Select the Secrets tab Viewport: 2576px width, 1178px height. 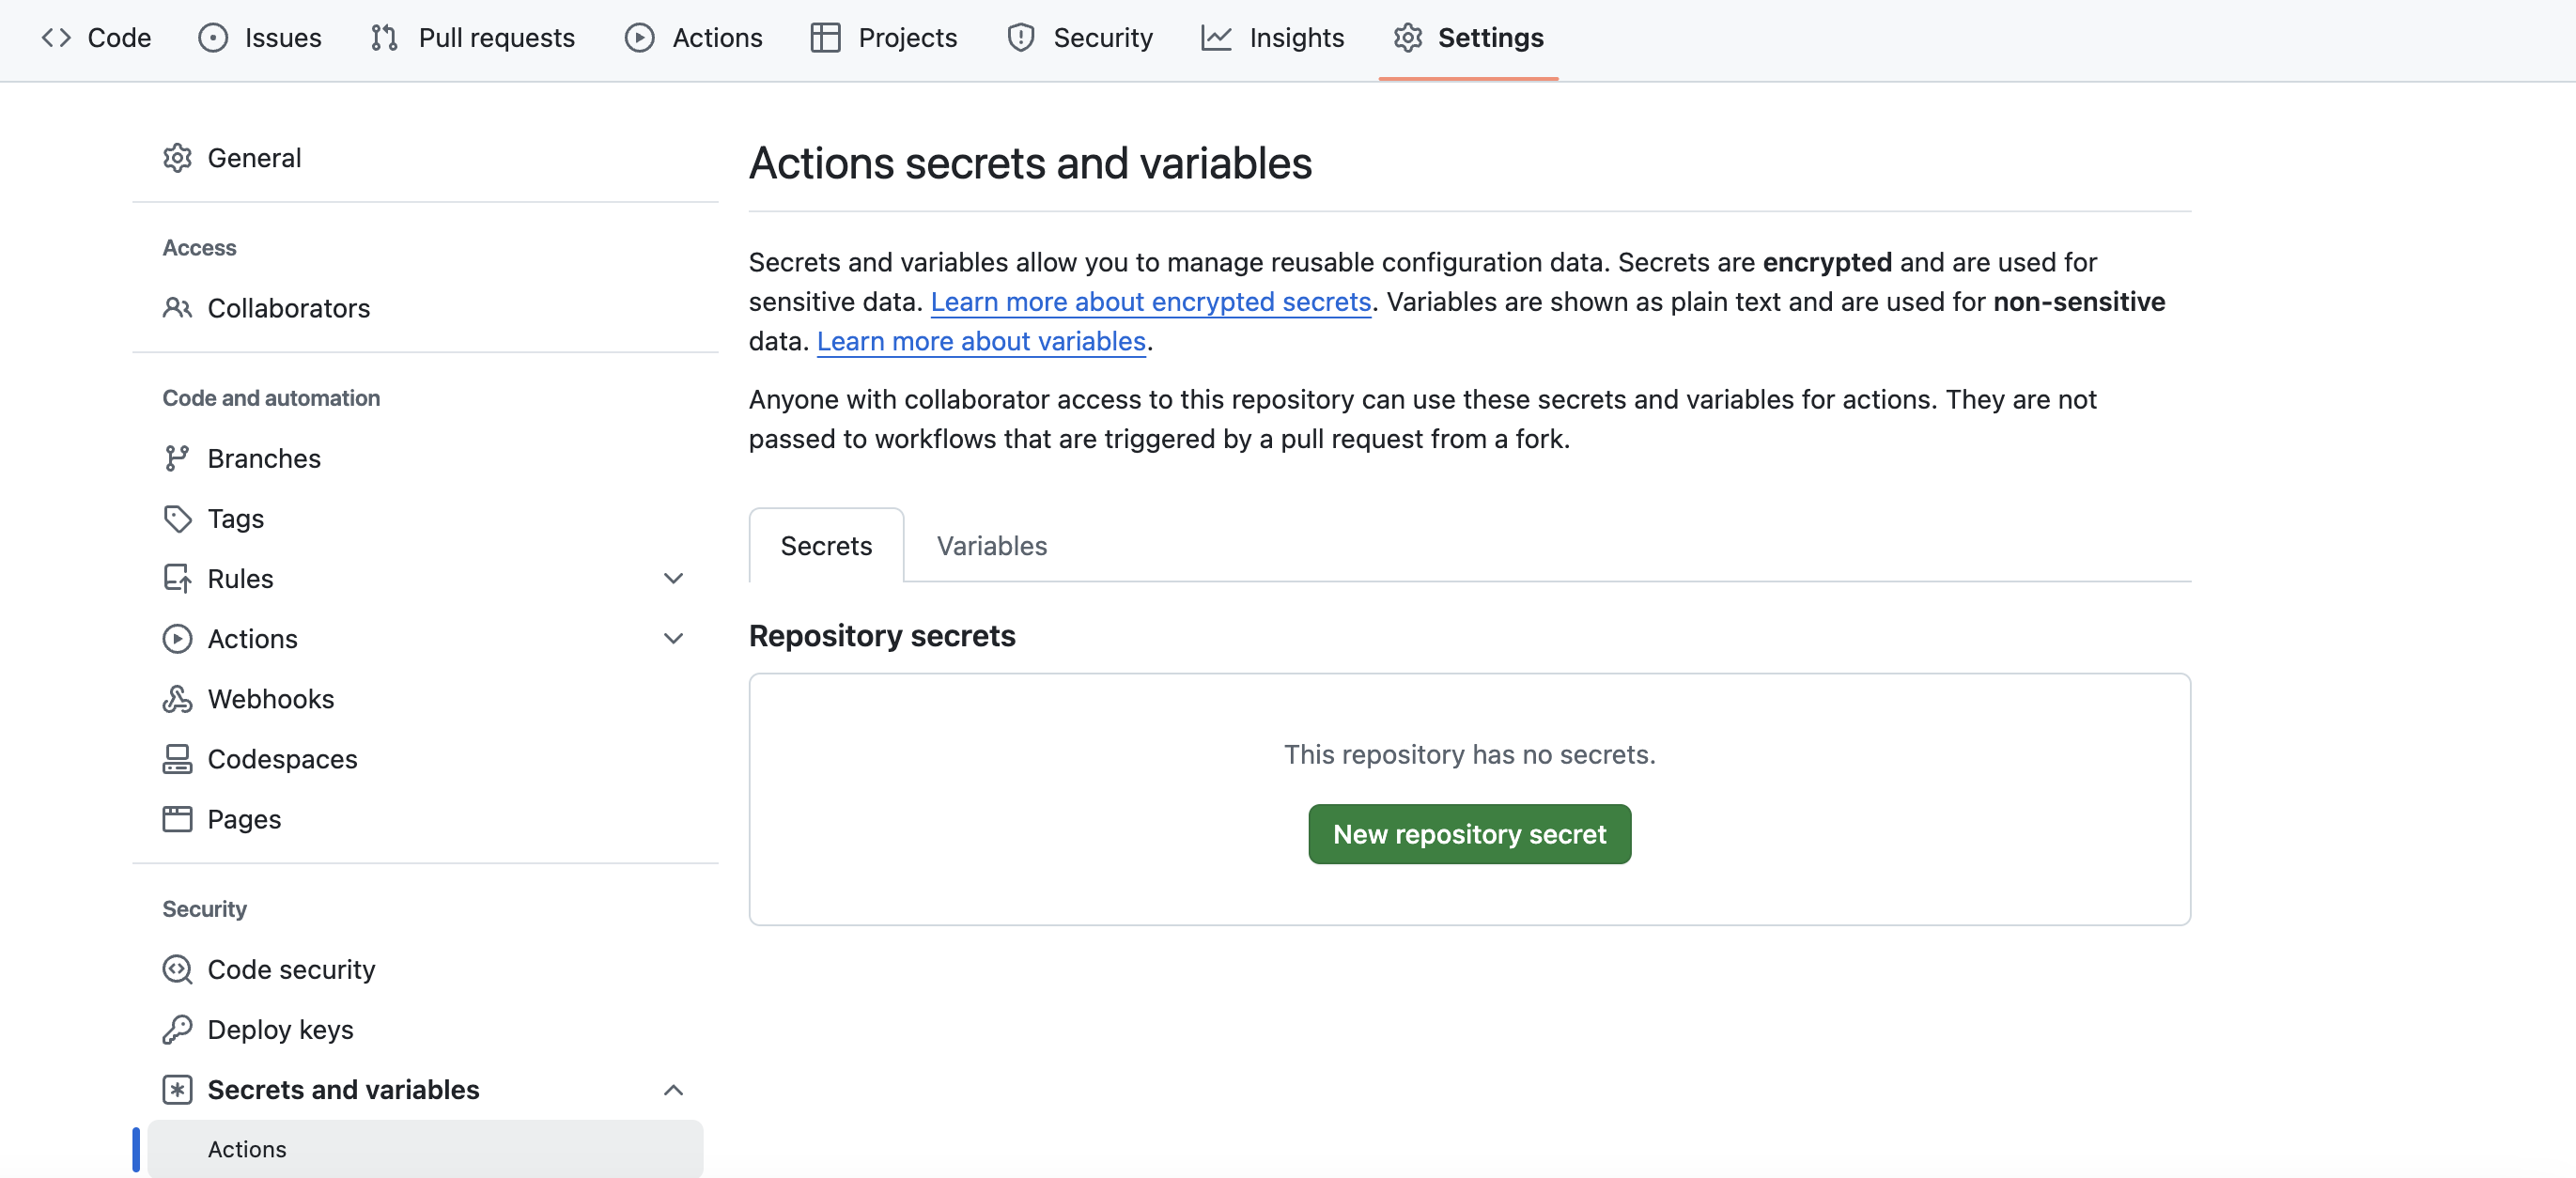click(x=827, y=544)
